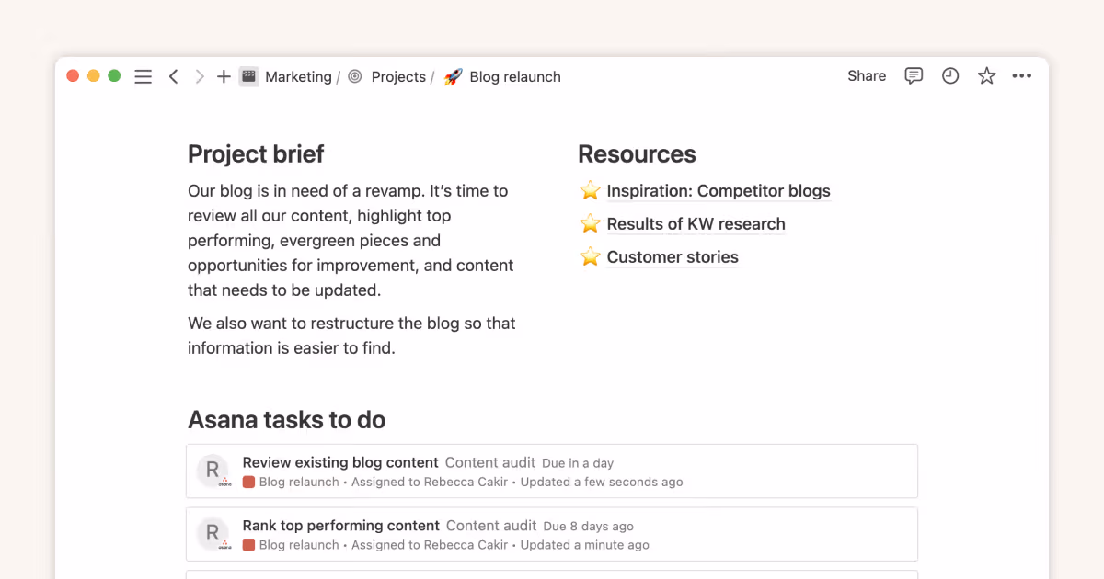
Task: Click the Share button
Action: click(866, 75)
